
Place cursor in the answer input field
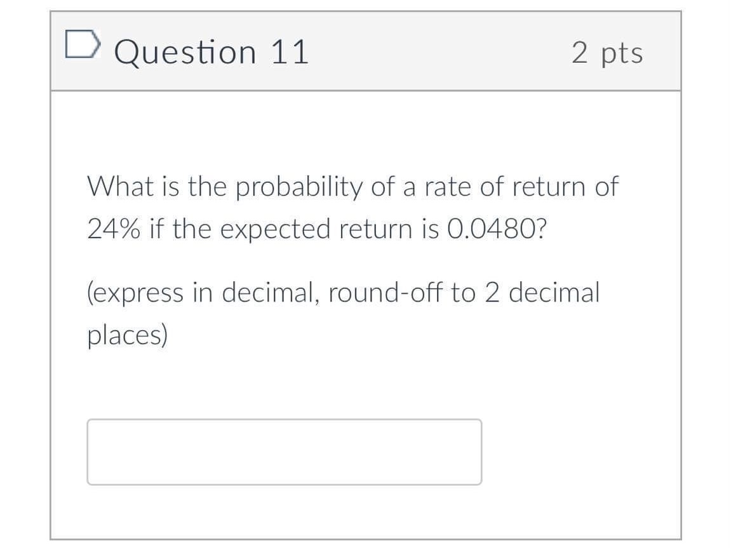tap(285, 452)
